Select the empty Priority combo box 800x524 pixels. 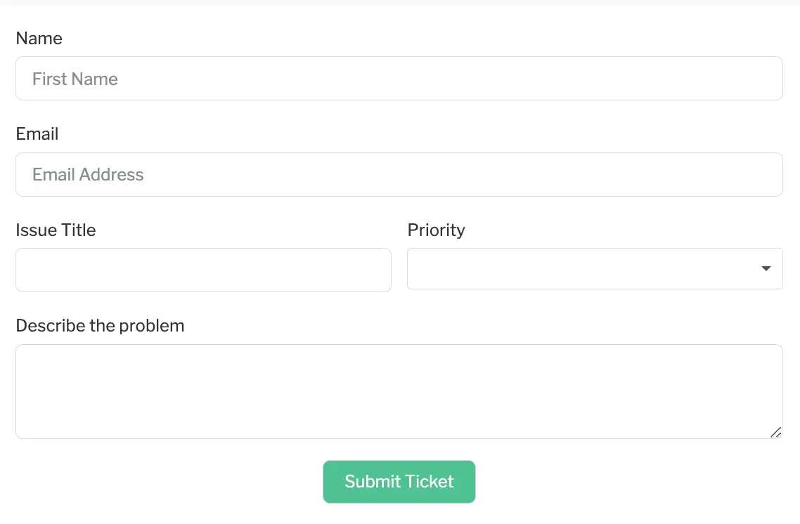pyautogui.click(x=595, y=268)
